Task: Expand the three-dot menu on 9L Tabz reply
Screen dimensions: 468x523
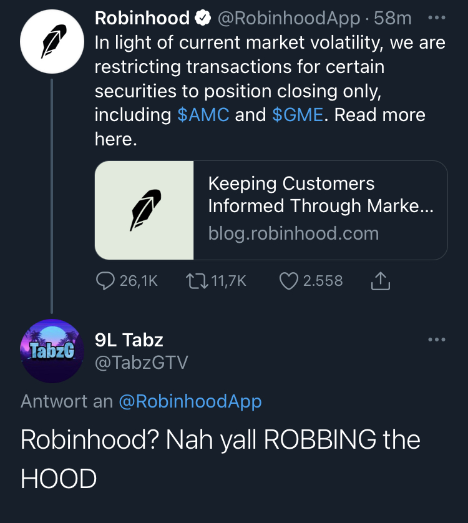Action: [x=436, y=340]
